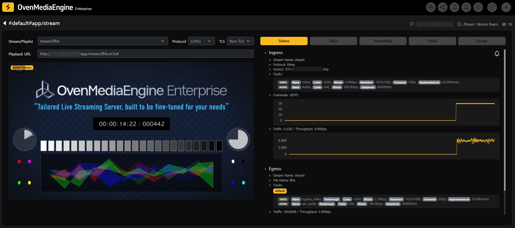Click the notification bell icon
This screenshot has height=228, width=515.
497,54
